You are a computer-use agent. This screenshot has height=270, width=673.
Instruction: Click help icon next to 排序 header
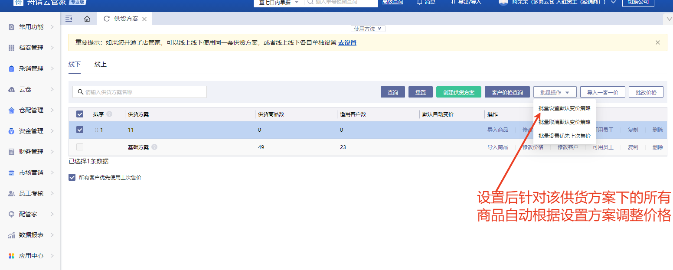(x=109, y=114)
